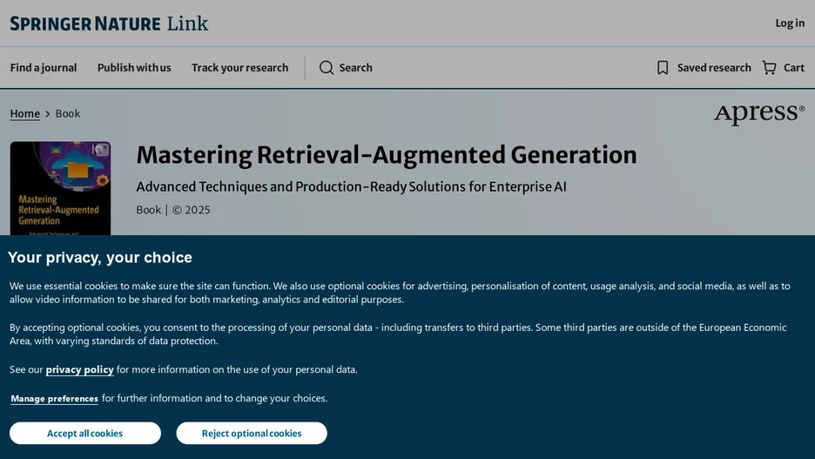Click the Cart shopping icon
This screenshot has width=815, height=459.
click(x=769, y=68)
